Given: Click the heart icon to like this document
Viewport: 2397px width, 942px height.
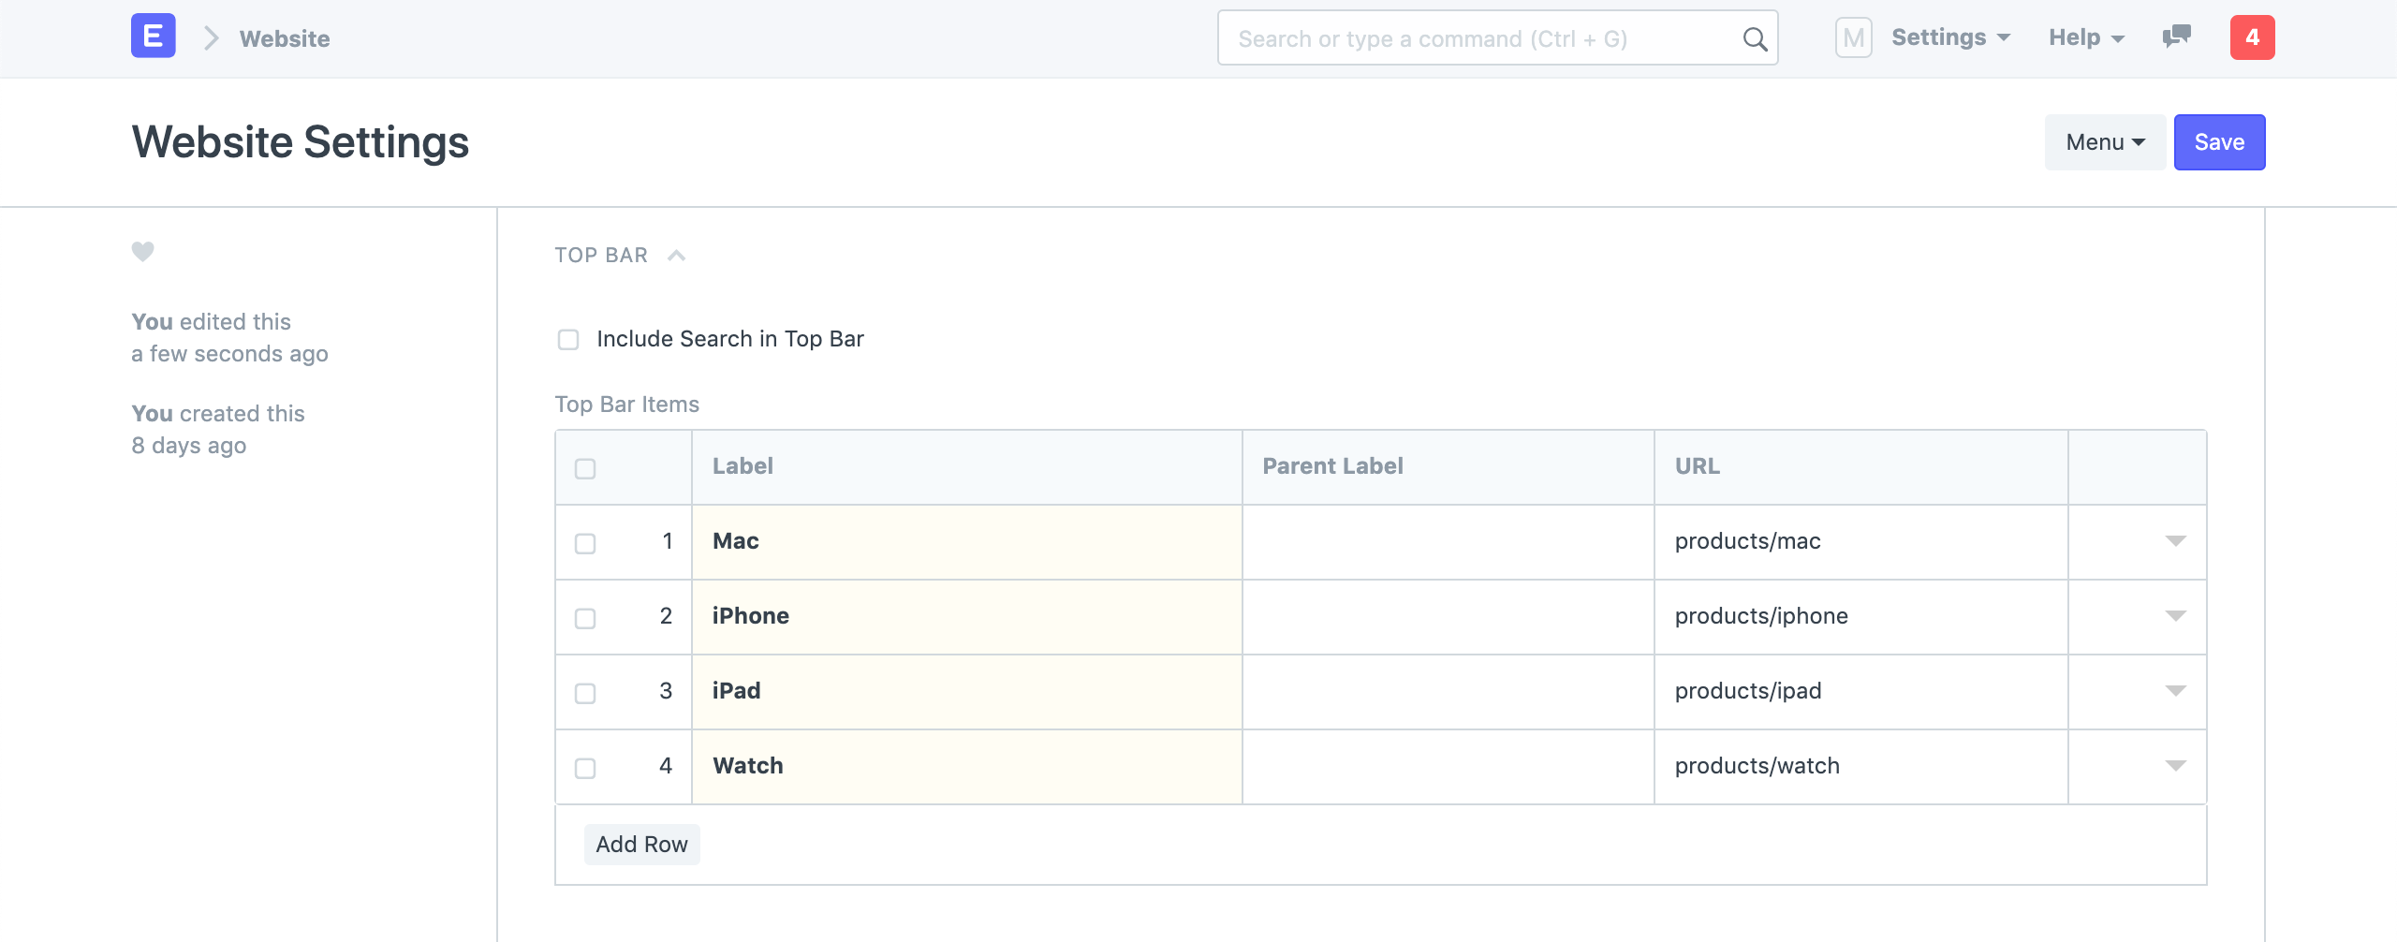Looking at the screenshot, I should (x=141, y=251).
